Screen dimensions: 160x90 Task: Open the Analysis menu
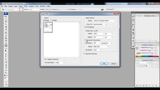[31, 6]
